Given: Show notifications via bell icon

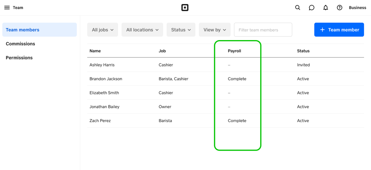Looking at the screenshot, I should (x=325, y=7).
